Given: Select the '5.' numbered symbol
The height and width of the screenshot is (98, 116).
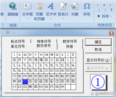Looking at the screenshot, I should [25, 65].
